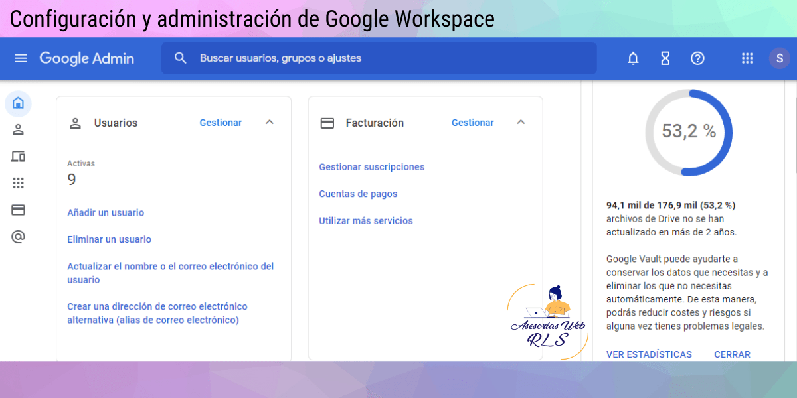Open the account avatar S
This screenshot has height=398, width=797.
coord(779,58)
